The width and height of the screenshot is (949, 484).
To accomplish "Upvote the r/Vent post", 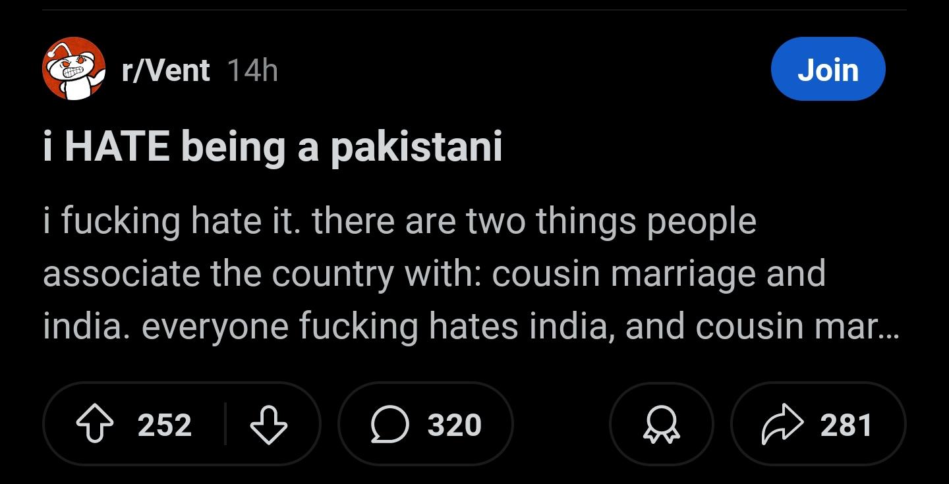I will (96, 424).
